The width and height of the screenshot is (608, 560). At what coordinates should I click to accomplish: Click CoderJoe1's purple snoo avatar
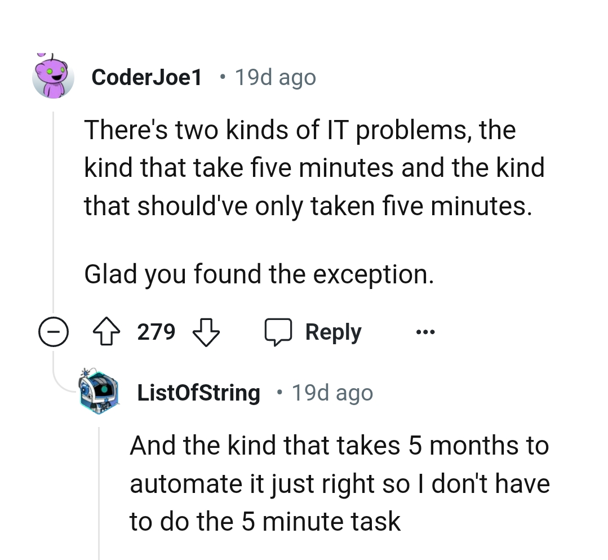click(x=54, y=76)
